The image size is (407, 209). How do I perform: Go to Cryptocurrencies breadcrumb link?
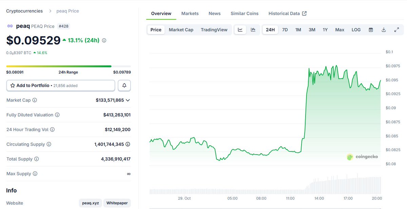coord(24,11)
